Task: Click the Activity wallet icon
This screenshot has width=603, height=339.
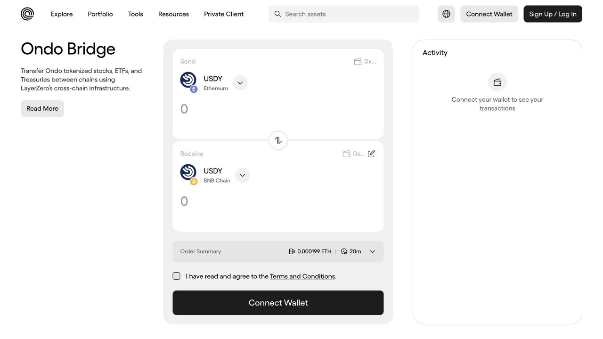Action: point(497,82)
